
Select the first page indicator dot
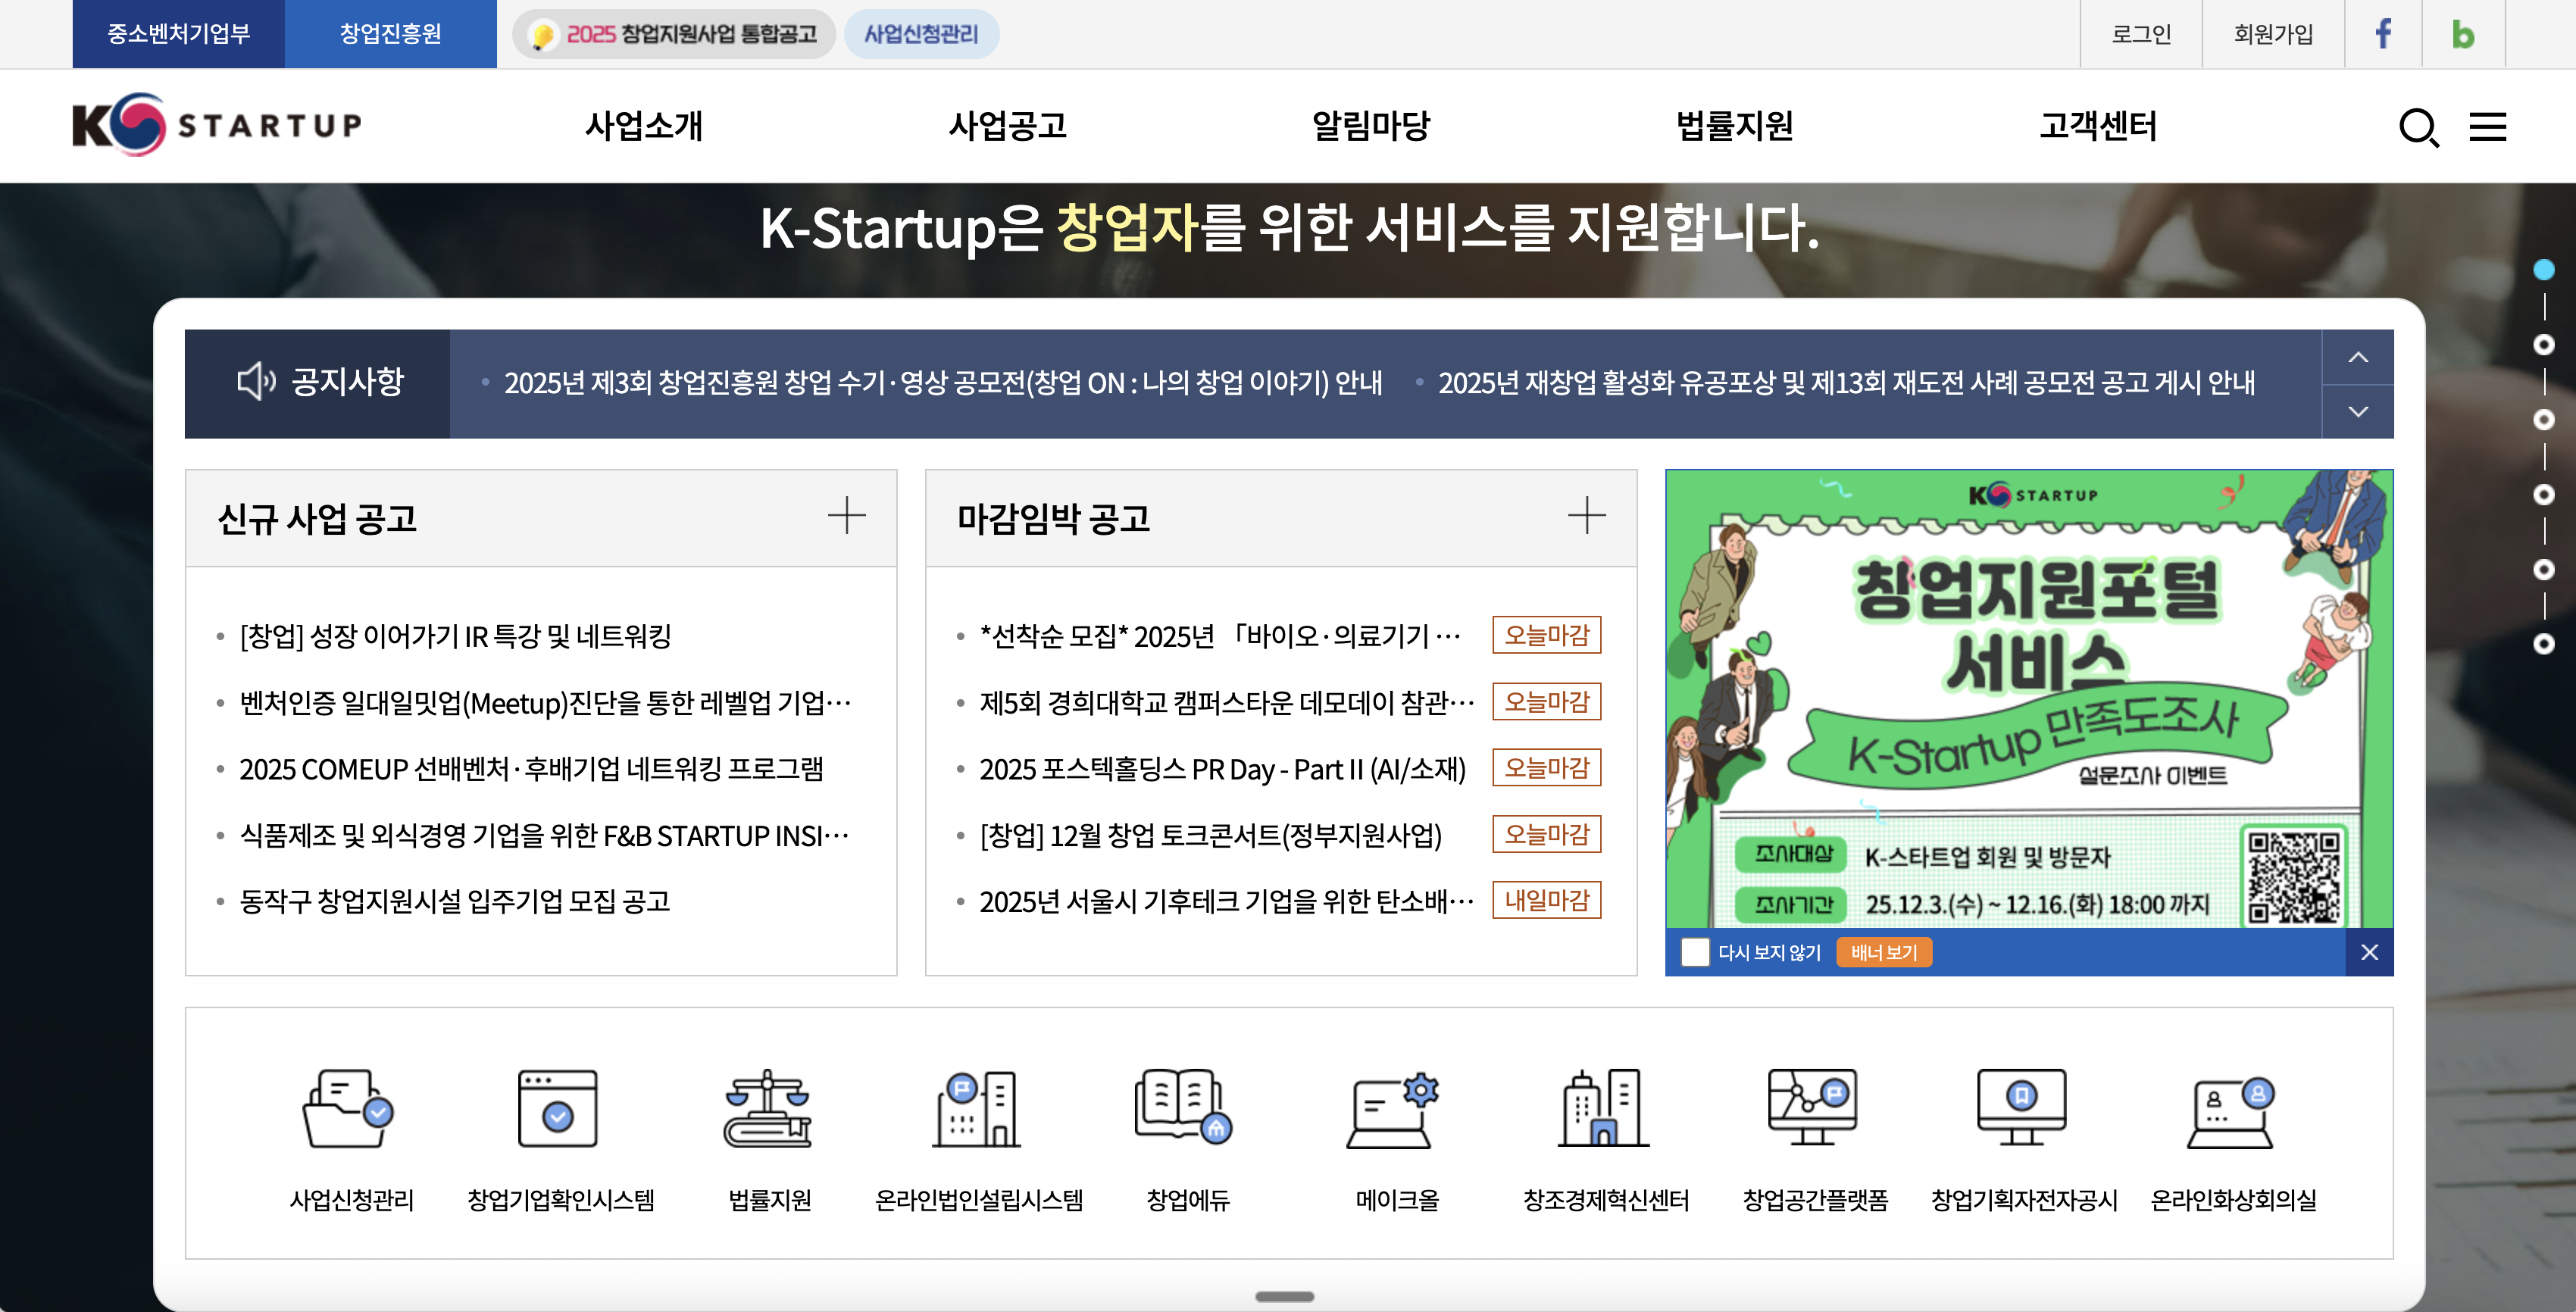click(x=2543, y=270)
